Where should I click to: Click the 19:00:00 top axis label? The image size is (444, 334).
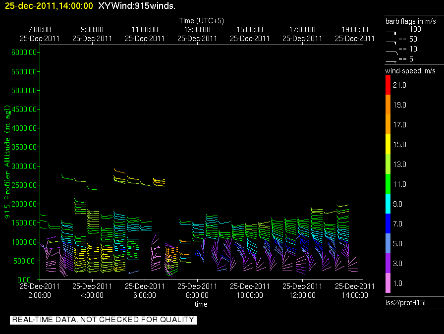tap(355, 29)
